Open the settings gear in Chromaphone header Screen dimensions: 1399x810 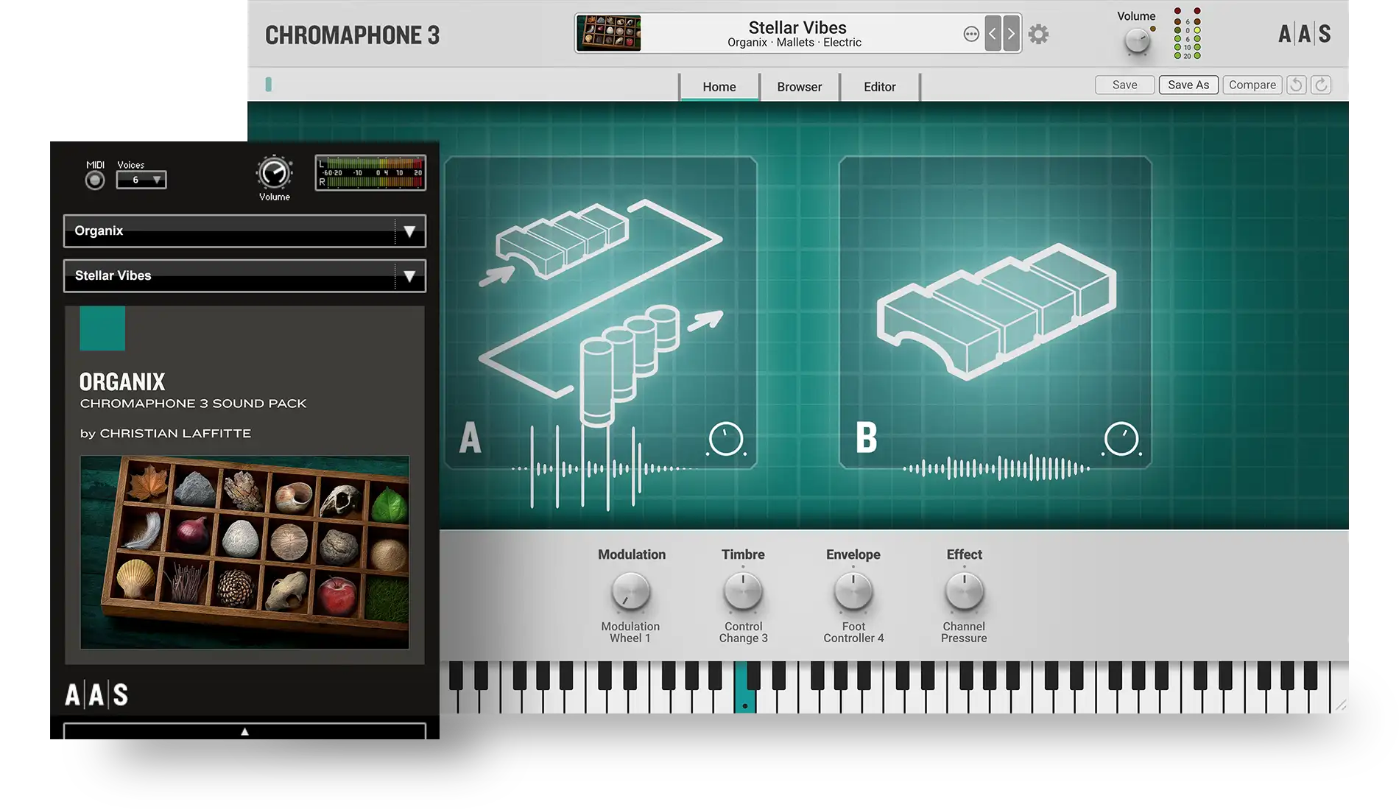(x=1038, y=34)
